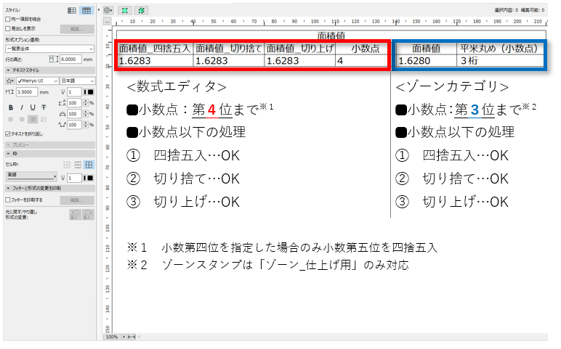Select the 1.6283 cell under 面積値_四捨五入

155,61
